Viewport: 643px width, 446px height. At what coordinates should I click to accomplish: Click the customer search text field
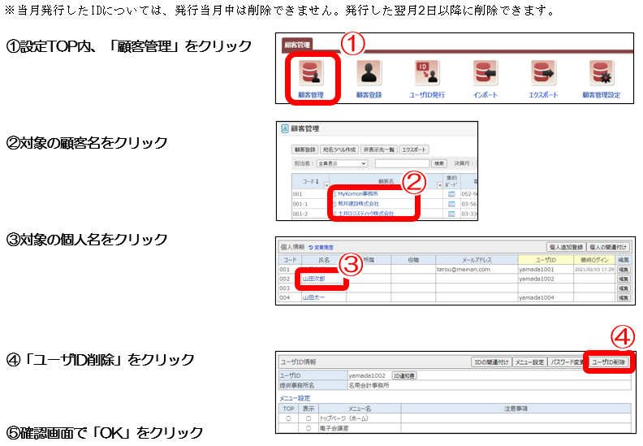coord(401,163)
